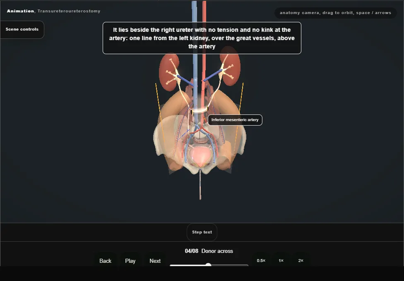Click the kidney on the camera-hint side
Image resolution: width=404 pixels, height=281 pixels.
[x=231, y=67]
